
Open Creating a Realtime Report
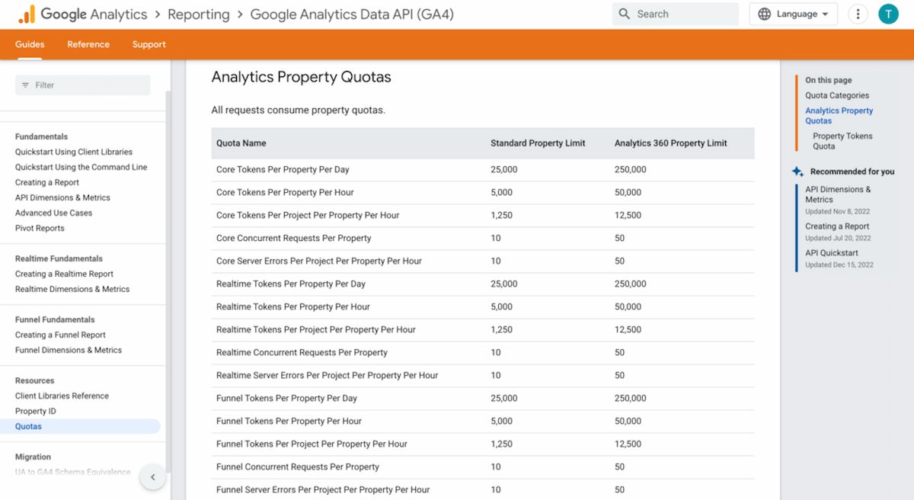pos(64,274)
